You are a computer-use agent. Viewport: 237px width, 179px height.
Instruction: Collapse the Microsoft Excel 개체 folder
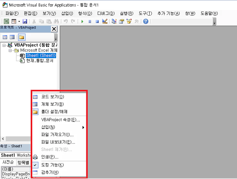(10, 50)
